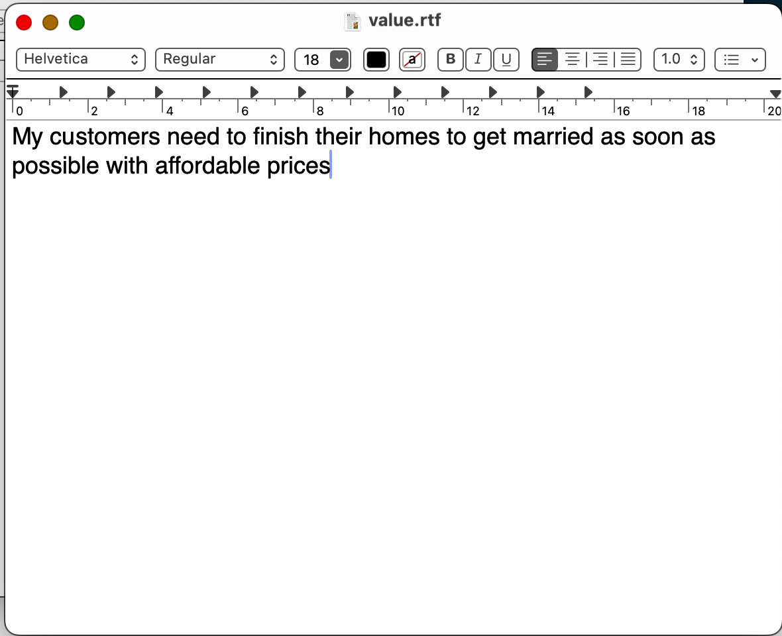This screenshot has height=636, width=782.
Task: Open the Regular typeface dropdown
Action: pyautogui.click(x=220, y=60)
